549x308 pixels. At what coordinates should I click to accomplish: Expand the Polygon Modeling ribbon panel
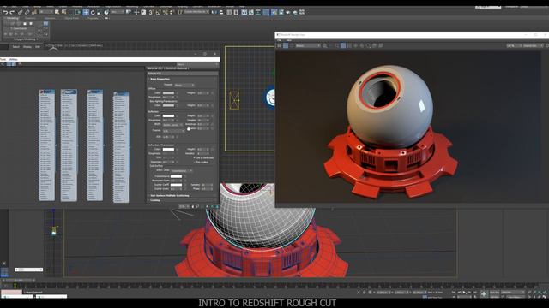pos(27,39)
